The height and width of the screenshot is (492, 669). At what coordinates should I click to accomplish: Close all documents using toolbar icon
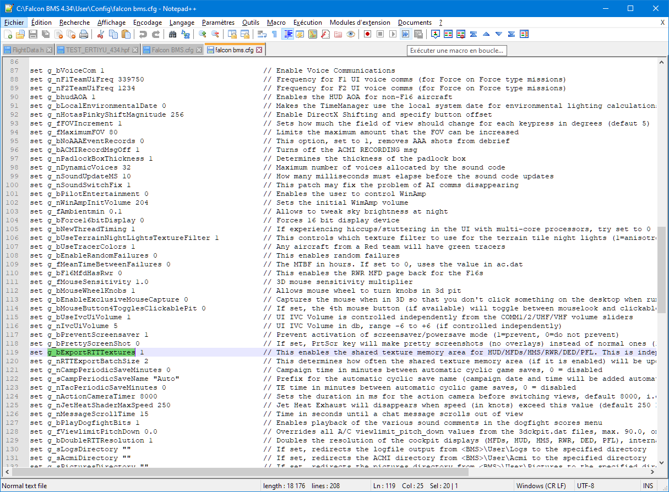click(x=71, y=34)
